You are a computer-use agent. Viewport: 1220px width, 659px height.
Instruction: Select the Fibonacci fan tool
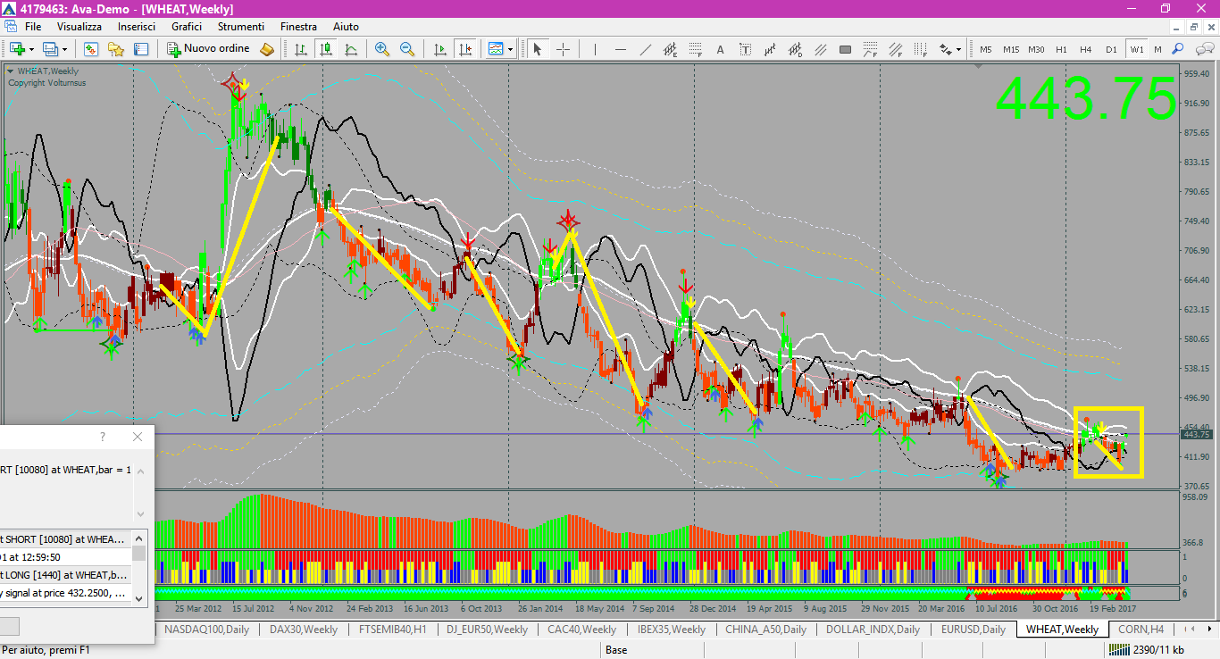click(x=895, y=49)
